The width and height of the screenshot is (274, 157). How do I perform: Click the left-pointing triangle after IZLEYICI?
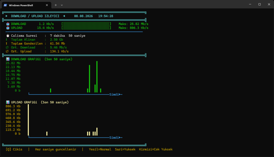[64, 16]
